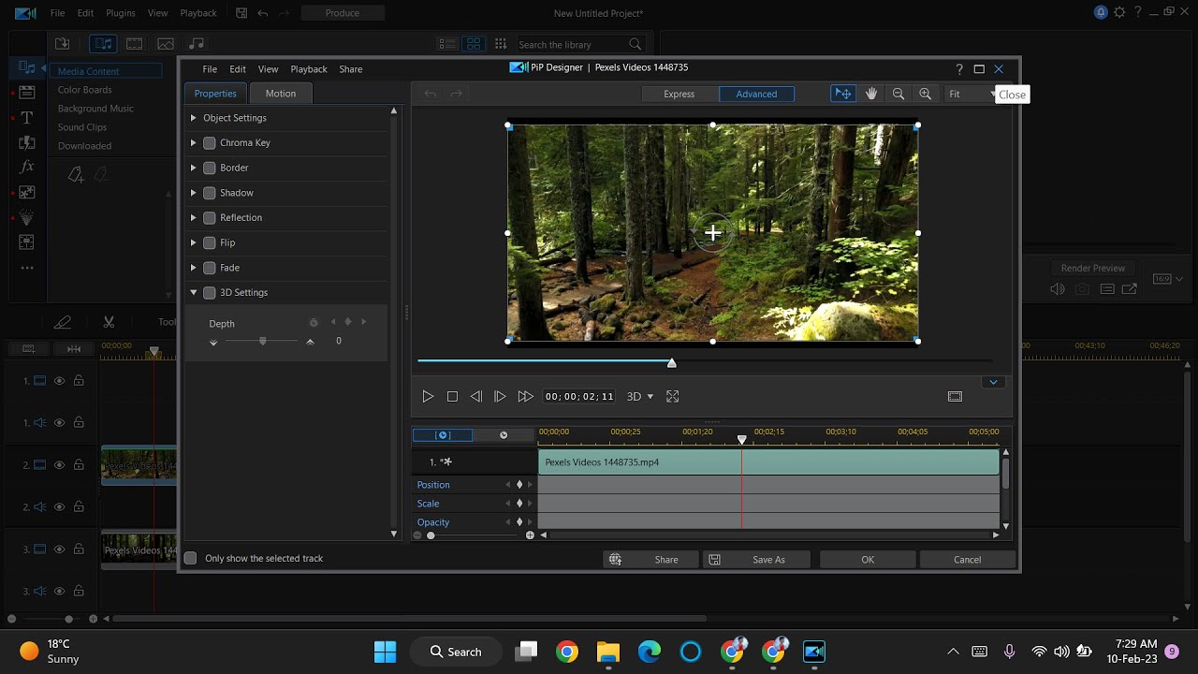1198x674 pixels.
Task: Collapse the 3D Settings section arrow
Action: point(194,293)
